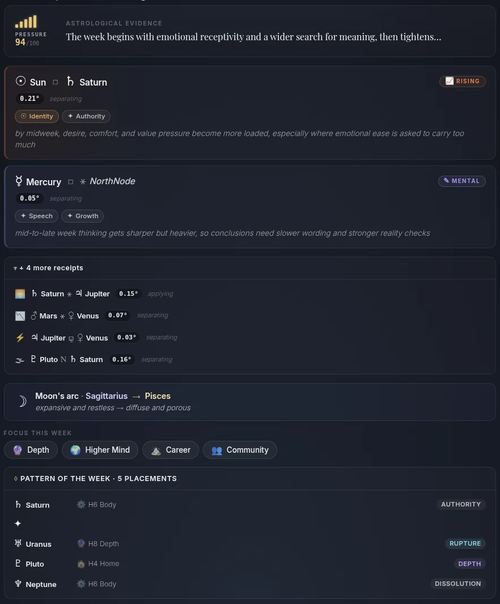
Task: Click the Sun glyph icon
Action: (x=20, y=81)
